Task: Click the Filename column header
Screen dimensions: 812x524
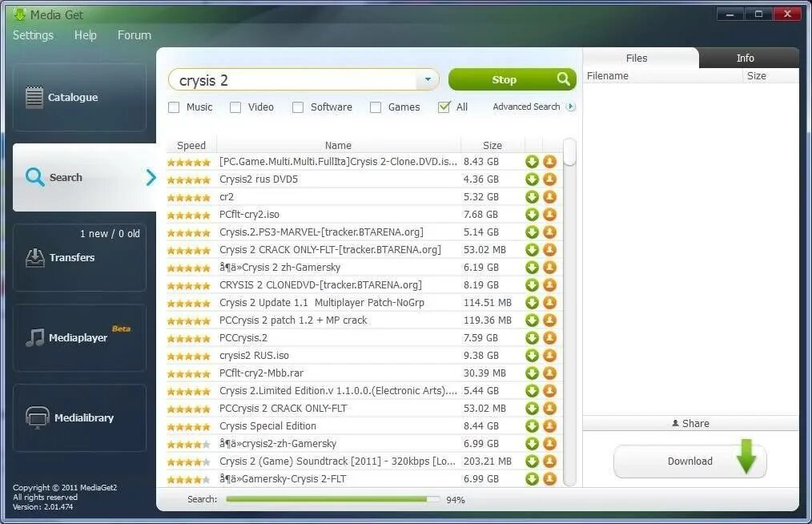Action: click(662, 76)
